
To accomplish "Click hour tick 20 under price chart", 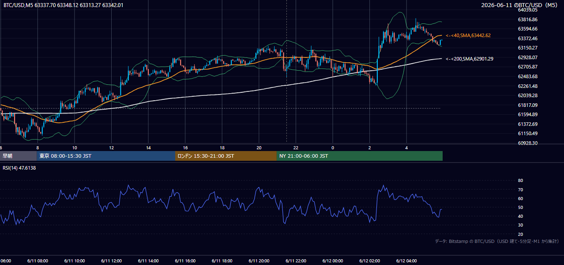I will click(259, 148).
